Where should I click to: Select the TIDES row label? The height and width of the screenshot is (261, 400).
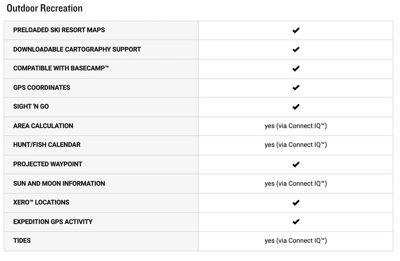(22, 241)
